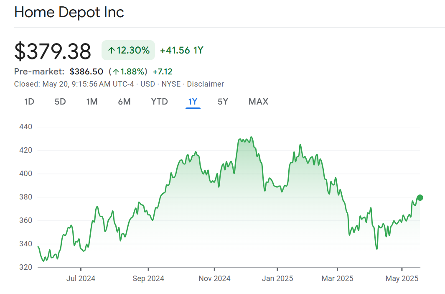Screen dimensions: 445x294
Task: Open the MAX time range
Action: [258, 102]
